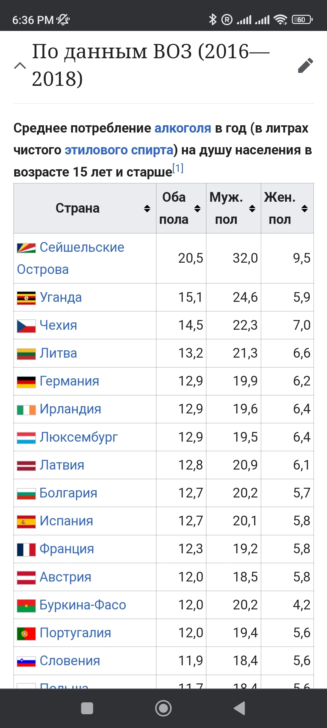
Task: Tap the Uganda flag icon
Action: coord(26,298)
